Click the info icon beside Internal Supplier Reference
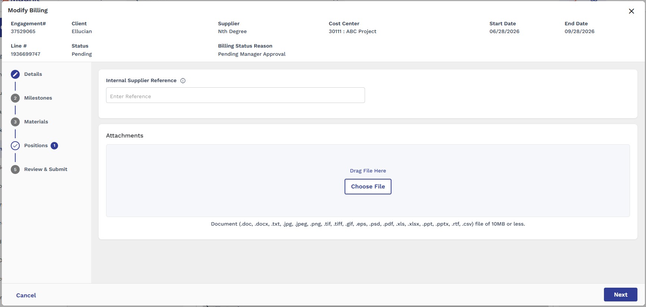646x307 pixels. (x=183, y=81)
